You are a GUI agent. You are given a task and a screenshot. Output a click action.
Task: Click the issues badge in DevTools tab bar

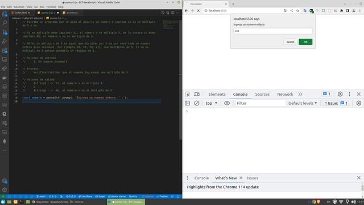tap(326, 94)
